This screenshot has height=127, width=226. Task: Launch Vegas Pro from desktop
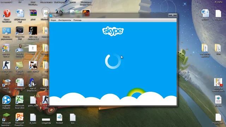click(20, 33)
